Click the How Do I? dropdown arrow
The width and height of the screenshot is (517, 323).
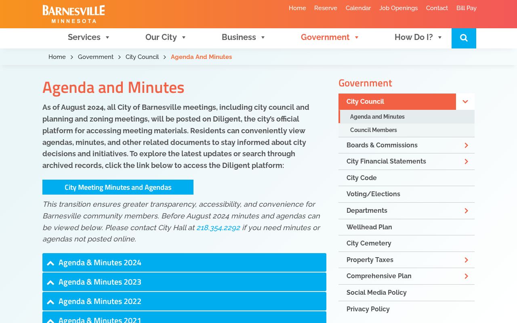[440, 38]
